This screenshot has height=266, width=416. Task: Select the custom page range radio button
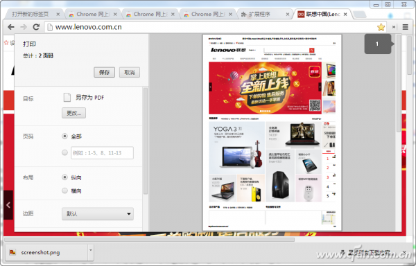click(64, 152)
